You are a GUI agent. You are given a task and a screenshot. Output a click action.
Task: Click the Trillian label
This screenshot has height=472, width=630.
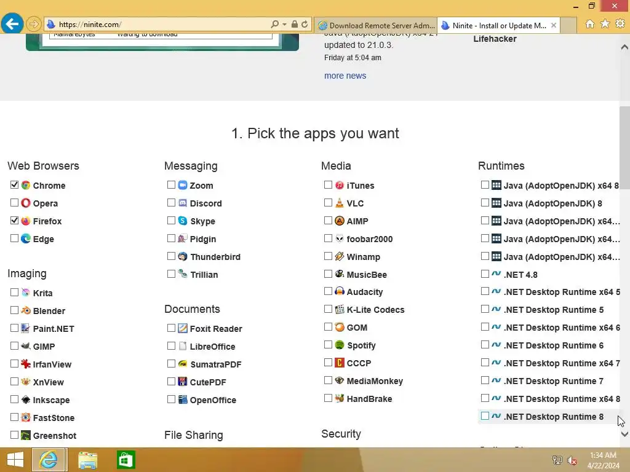[204, 275]
